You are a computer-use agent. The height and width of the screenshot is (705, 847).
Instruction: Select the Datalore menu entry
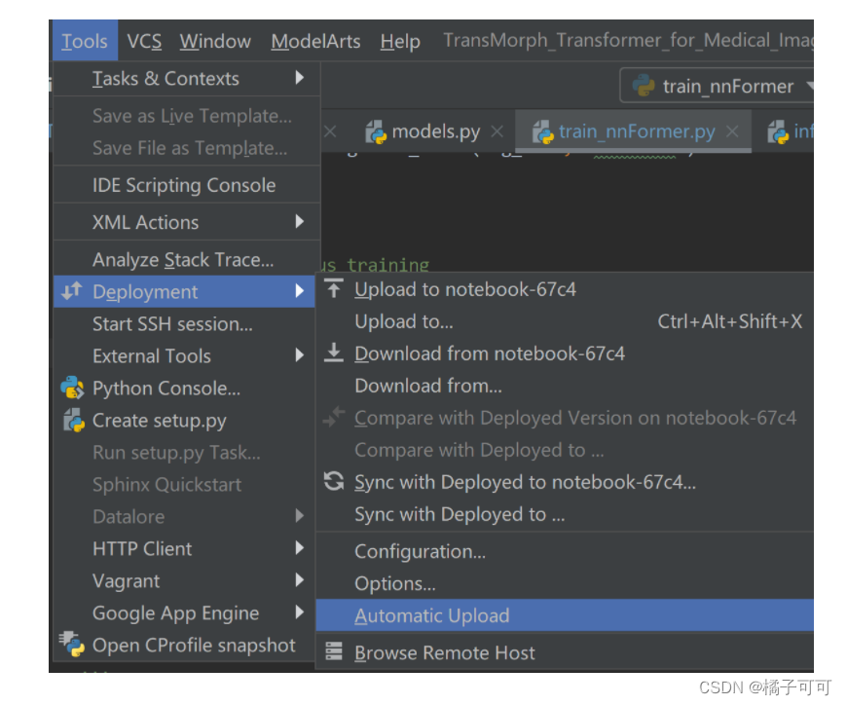[184, 517]
